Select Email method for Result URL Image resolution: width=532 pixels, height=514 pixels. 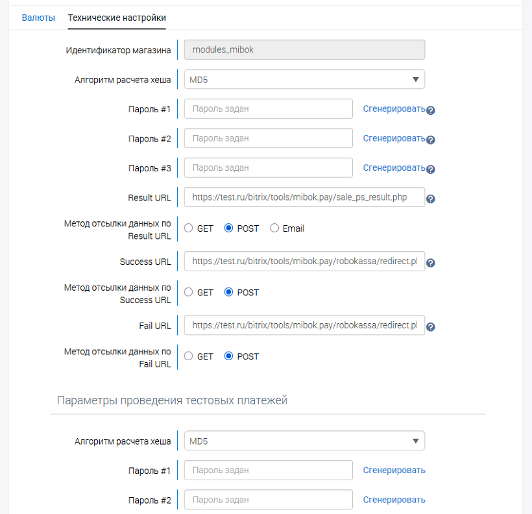point(274,228)
